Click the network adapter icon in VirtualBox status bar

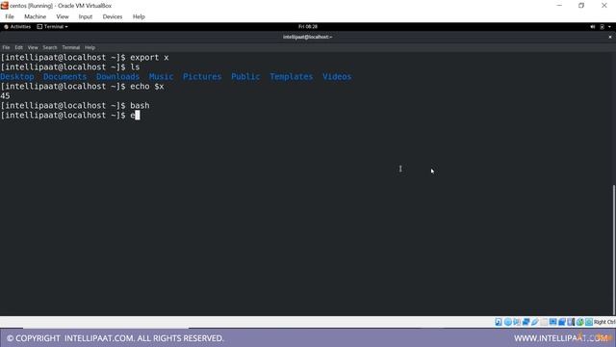(526, 322)
